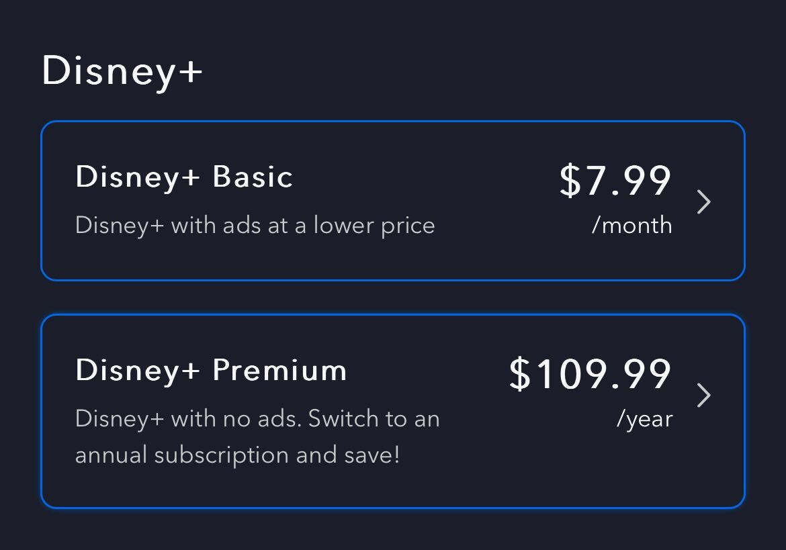Image resolution: width=786 pixels, height=550 pixels.
Task: Click the dollar sign of $7.99
Action: (x=570, y=181)
